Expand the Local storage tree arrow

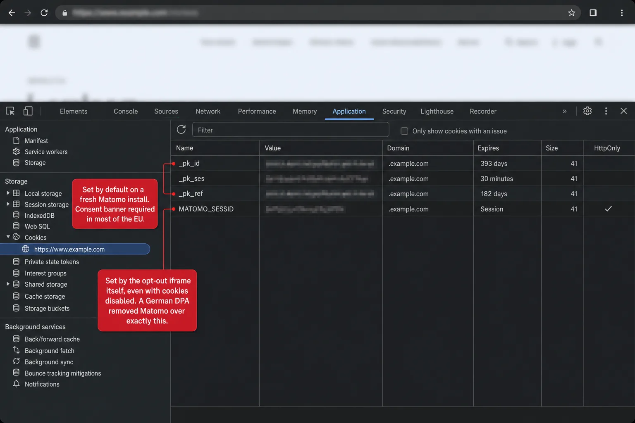[8, 193]
